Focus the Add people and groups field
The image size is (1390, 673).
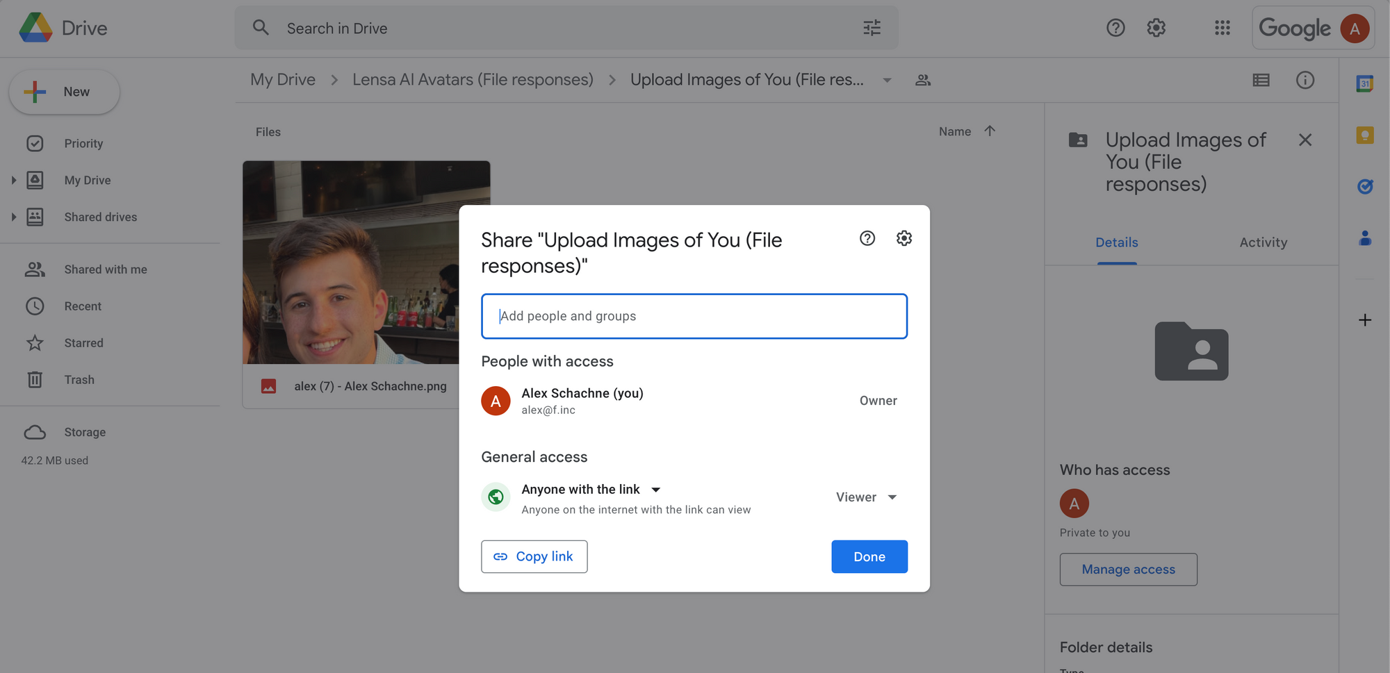[694, 316]
